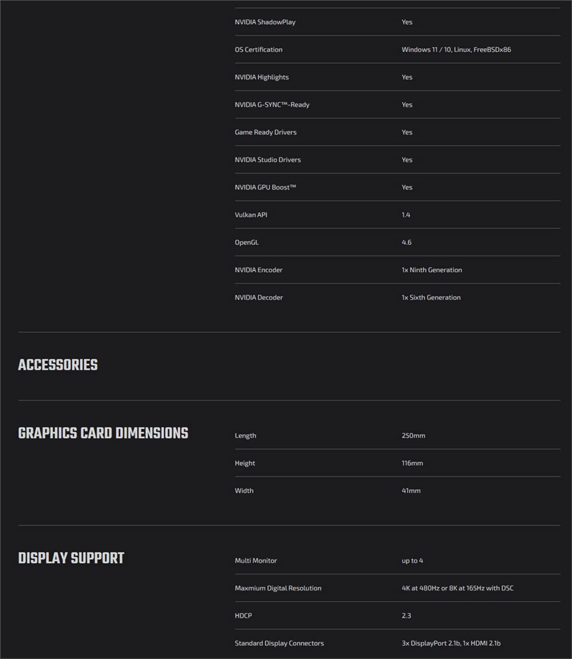
Task: Select the 3x DisplayPort 2.1b connectors value
Action: tap(450, 643)
